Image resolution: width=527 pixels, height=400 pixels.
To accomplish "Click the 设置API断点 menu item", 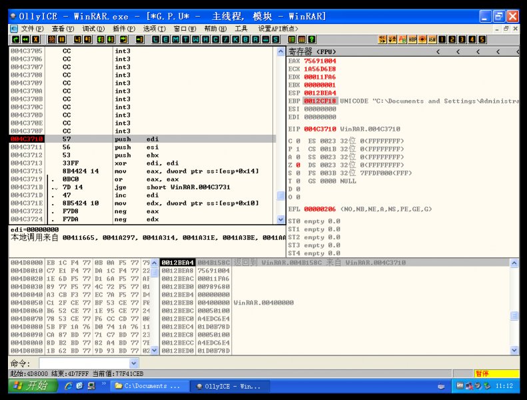I will pos(278,29).
